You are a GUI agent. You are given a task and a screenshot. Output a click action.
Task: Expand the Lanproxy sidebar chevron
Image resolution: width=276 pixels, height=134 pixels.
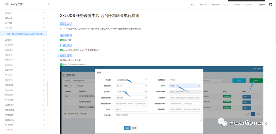coord(44,40)
